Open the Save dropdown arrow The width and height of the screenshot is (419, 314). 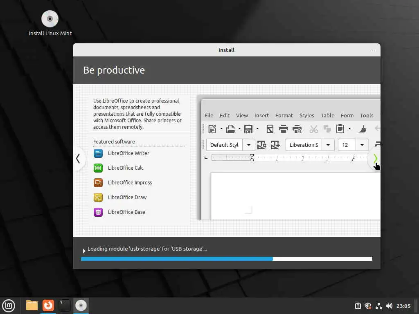coord(258,129)
